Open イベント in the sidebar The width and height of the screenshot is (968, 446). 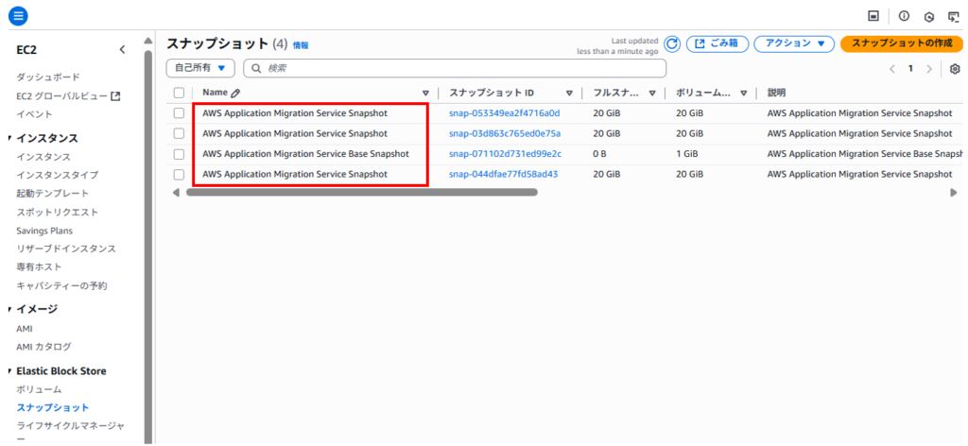[x=35, y=114]
